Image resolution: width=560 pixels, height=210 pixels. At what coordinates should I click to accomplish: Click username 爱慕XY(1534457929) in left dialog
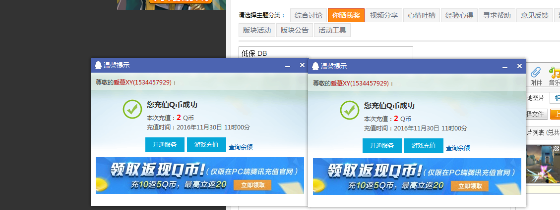(x=142, y=82)
